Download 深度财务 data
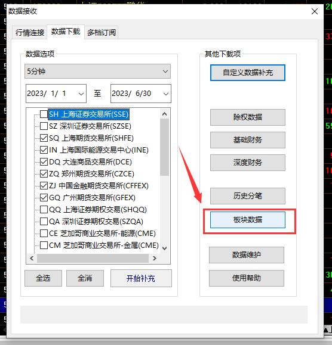The width and height of the screenshot is (332, 345). coord(248,163)
